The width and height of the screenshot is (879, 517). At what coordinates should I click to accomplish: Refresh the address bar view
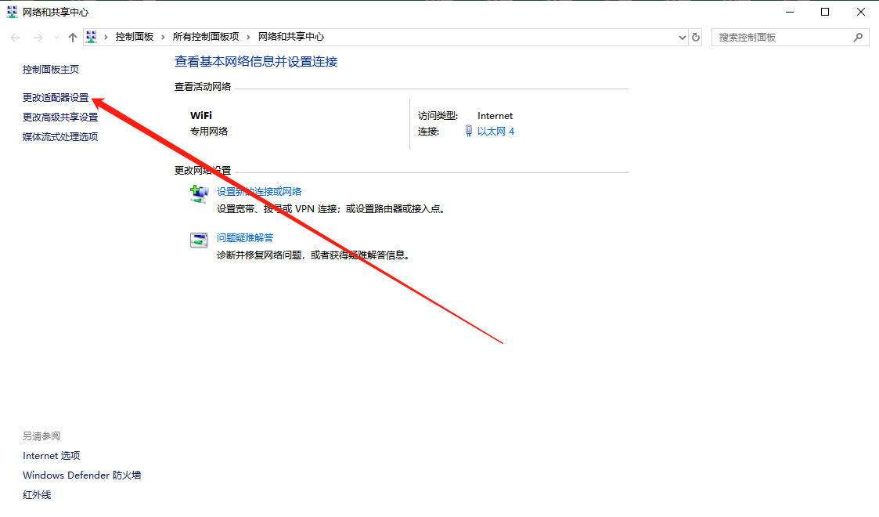point(696,37)
